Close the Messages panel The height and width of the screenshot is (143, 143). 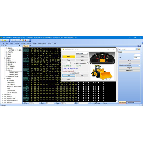(x=142, y=105)
